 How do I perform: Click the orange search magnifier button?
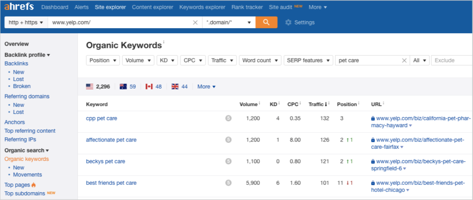[266, 22]
